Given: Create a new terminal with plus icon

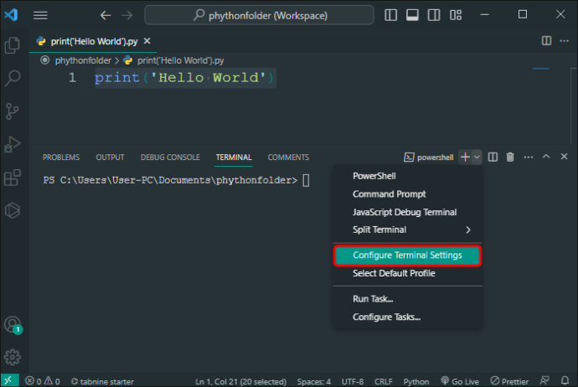Looking at the screenshot, I should [x=465, y=157].
